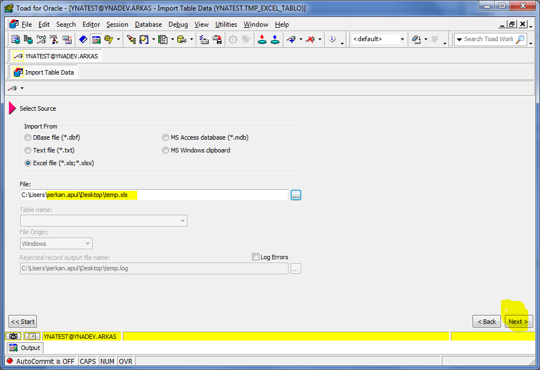Click the gear with pencil toolbar icon
The width and height of the screenshot is (540, 370).
(x=109, y=40)
